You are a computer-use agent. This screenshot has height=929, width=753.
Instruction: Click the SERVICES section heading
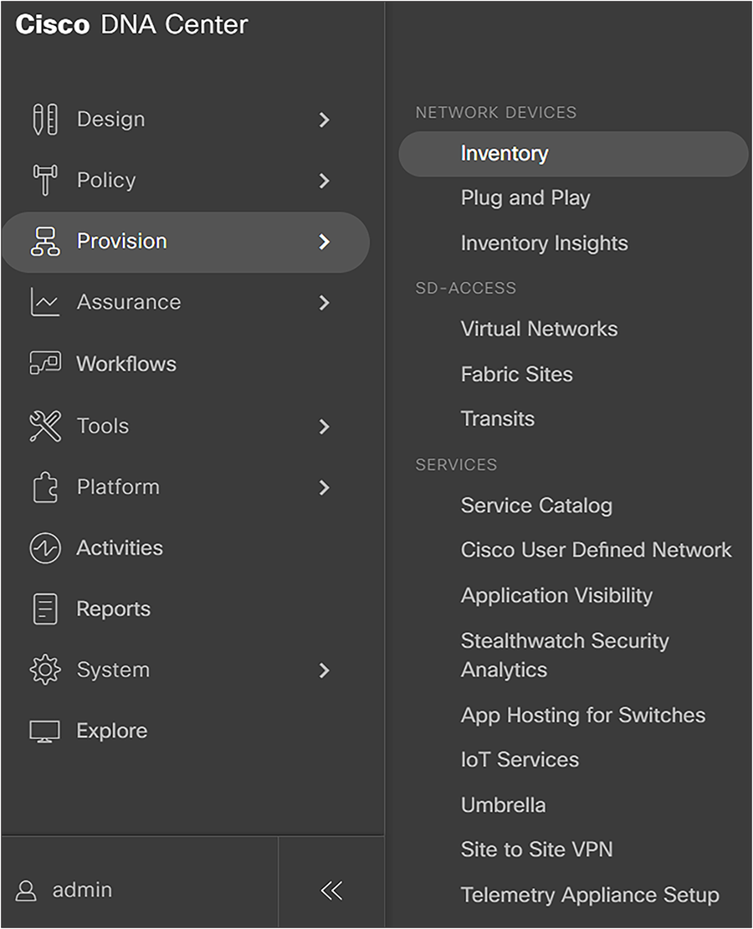(x=456, y=465)
